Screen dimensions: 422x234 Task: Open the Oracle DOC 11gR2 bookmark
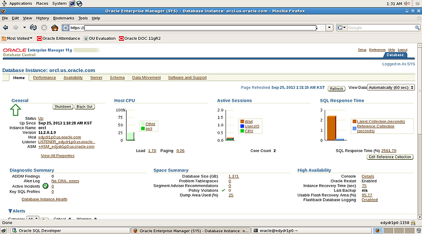[x=140, y=39]
